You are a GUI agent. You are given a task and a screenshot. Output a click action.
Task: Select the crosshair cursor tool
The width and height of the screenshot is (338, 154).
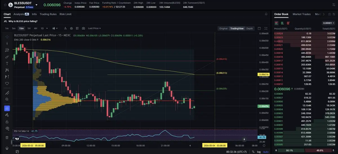7,36
